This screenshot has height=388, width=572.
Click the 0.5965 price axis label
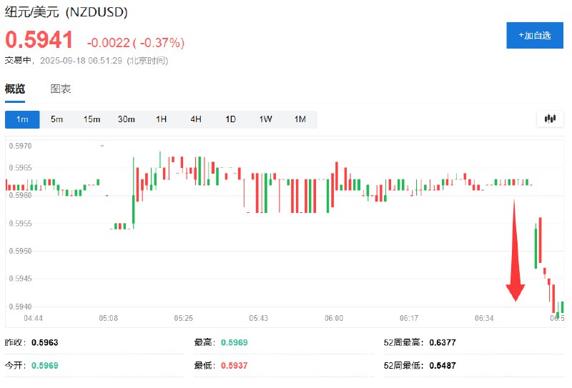21,168
